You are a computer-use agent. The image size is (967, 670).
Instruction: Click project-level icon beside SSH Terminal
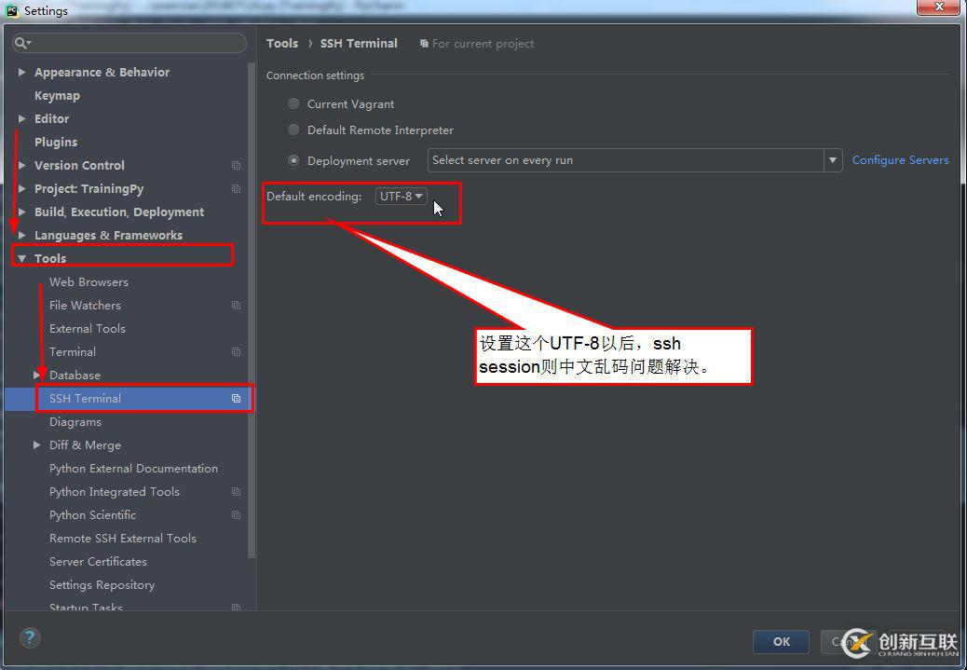coord(237,399)
